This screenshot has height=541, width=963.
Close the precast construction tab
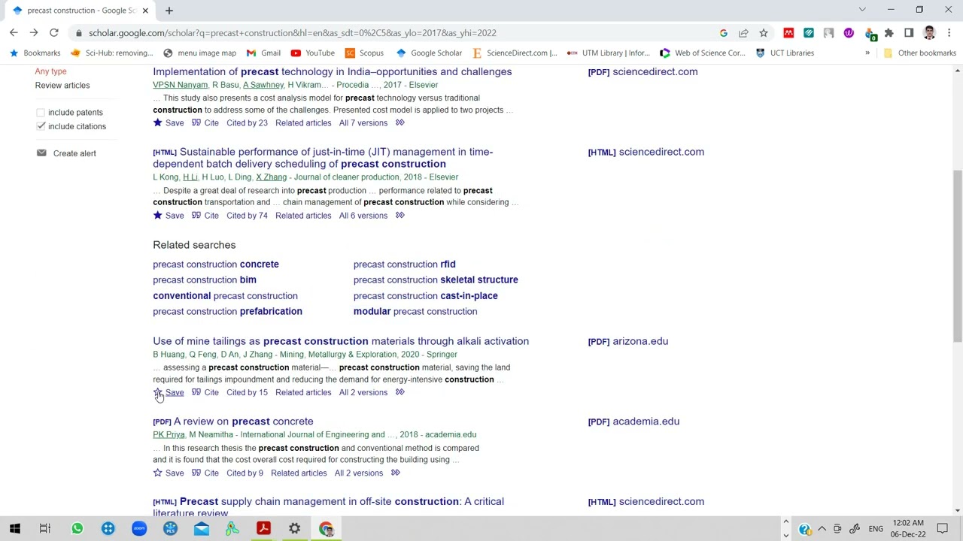(x=145, y=11)
